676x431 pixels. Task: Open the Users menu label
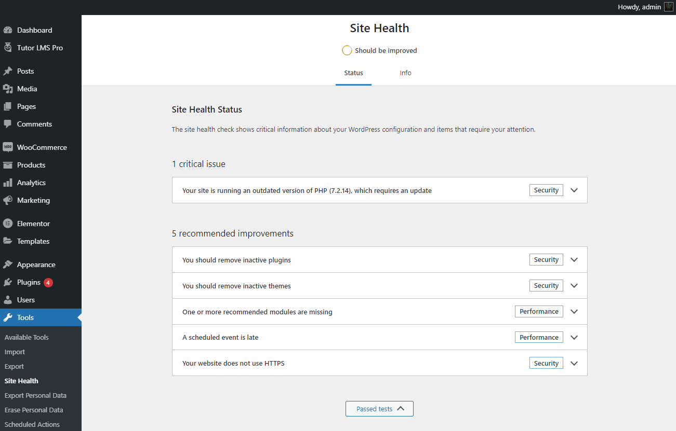point(26,300)
